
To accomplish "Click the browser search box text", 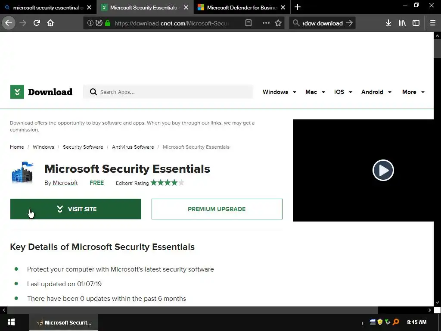I will [322, 23].
